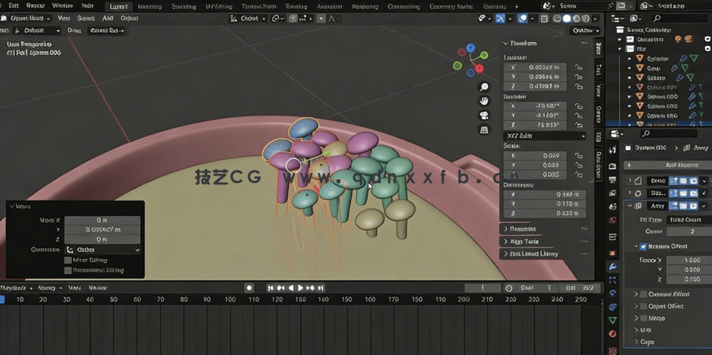Open the Render menu in top bar
Image resolution: width=712 pixels, height=355 pixels.
(35, 6)
